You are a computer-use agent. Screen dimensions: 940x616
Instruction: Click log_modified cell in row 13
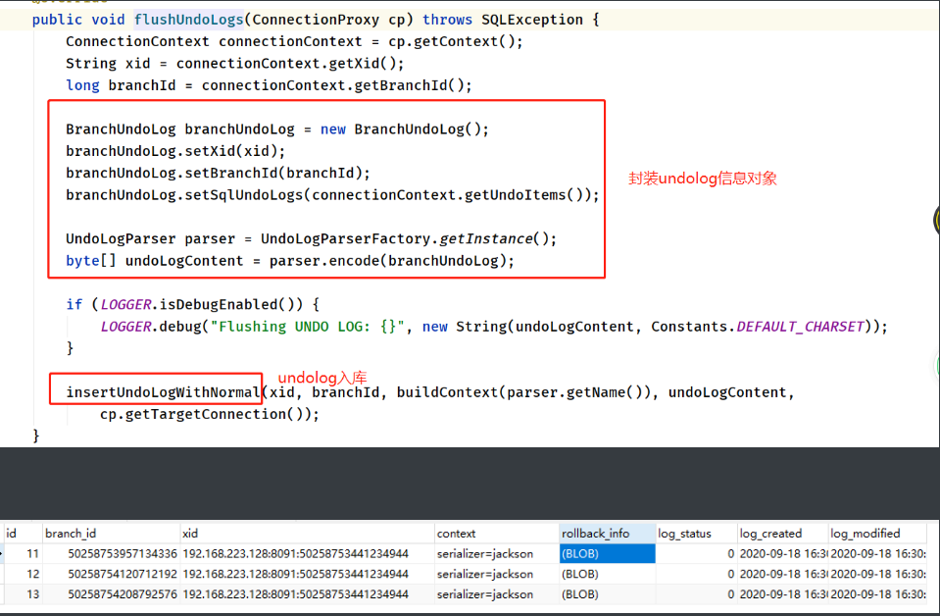click(x=877, y=594)
